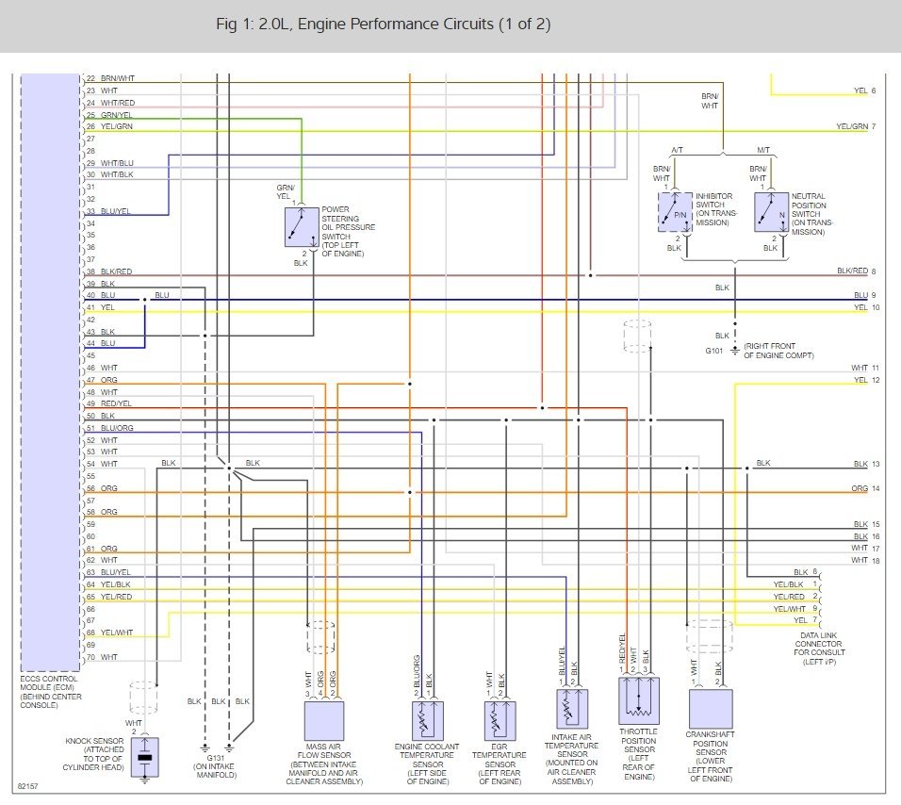Click the 'ECCS CONTROL MODULE (ECM)' caption
Screen dimensions: 901x805
(x=51, y=692)
